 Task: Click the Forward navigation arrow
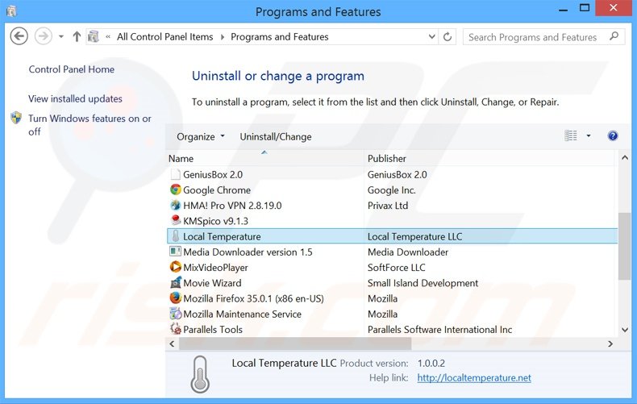[43, 36]
